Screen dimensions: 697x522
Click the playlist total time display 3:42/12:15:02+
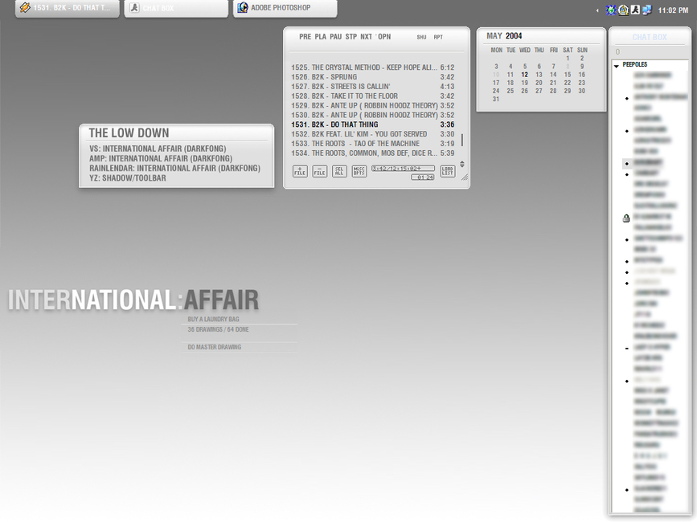[x=404, y=168]
